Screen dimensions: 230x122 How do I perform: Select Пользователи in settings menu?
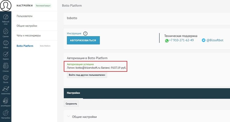pyautogui.click(x=24, y=16)
